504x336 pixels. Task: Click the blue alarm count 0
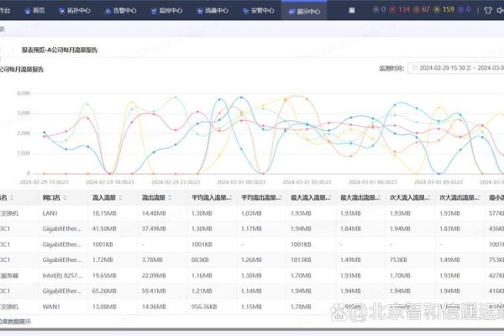[x=465, y=9]
